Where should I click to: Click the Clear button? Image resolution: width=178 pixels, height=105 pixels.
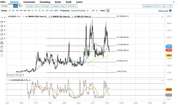click(x=164, y=6)
